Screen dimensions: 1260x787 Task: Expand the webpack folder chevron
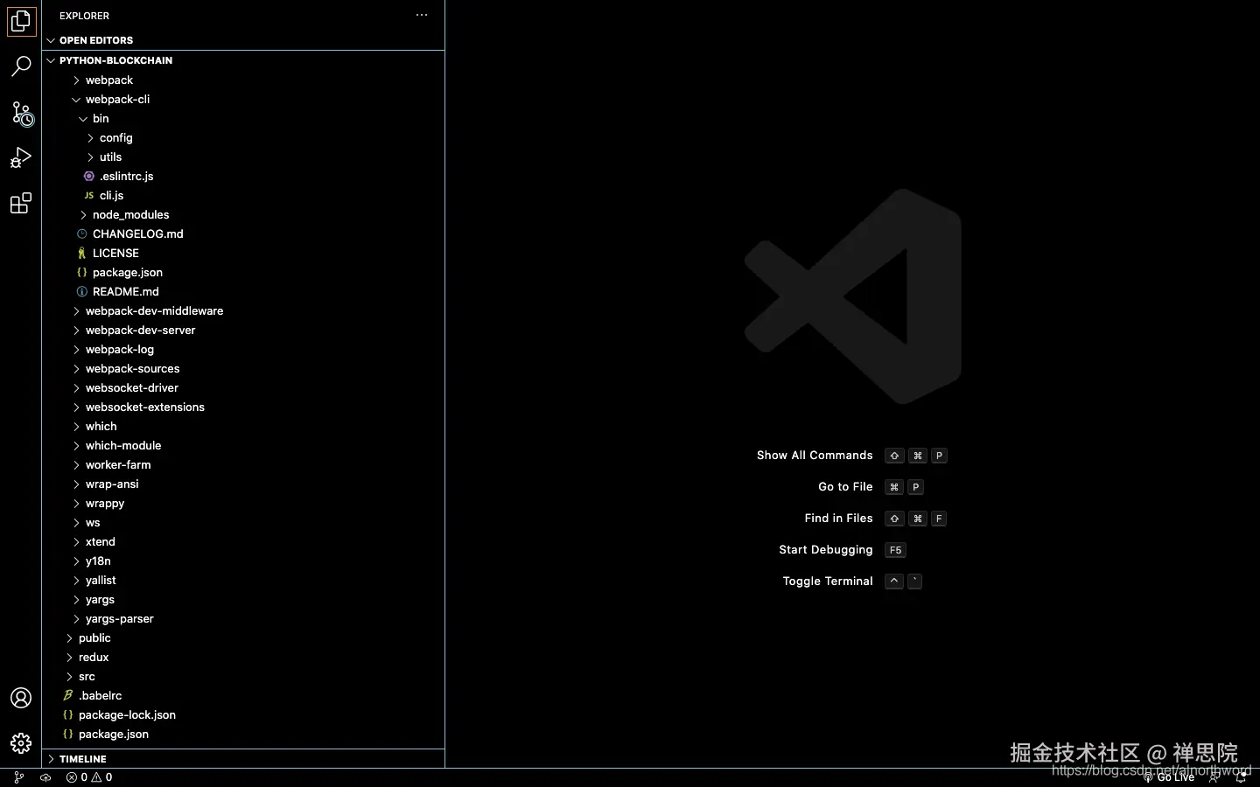point(76,80)
